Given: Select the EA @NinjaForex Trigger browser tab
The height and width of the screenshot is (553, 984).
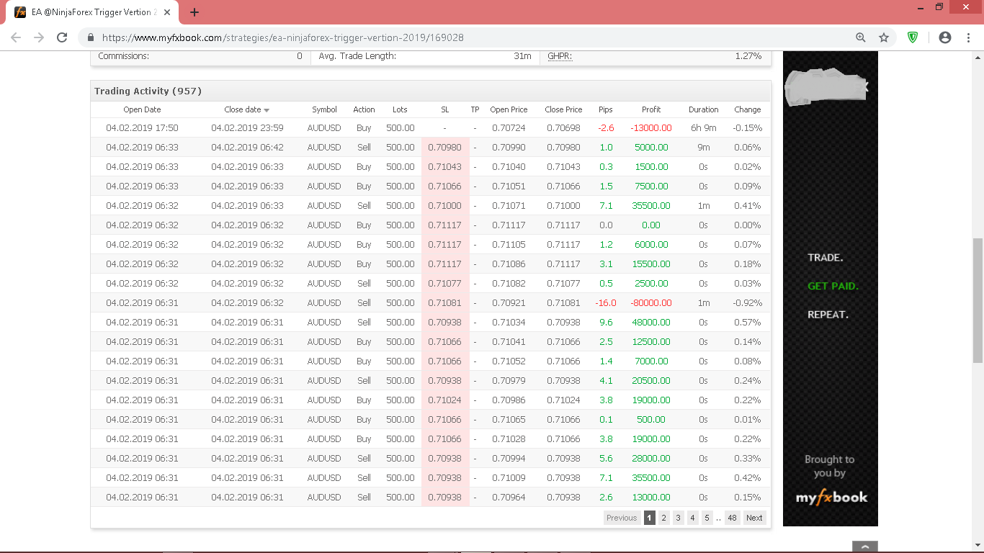Looking at the screenshot, I should tap(94, 12).
